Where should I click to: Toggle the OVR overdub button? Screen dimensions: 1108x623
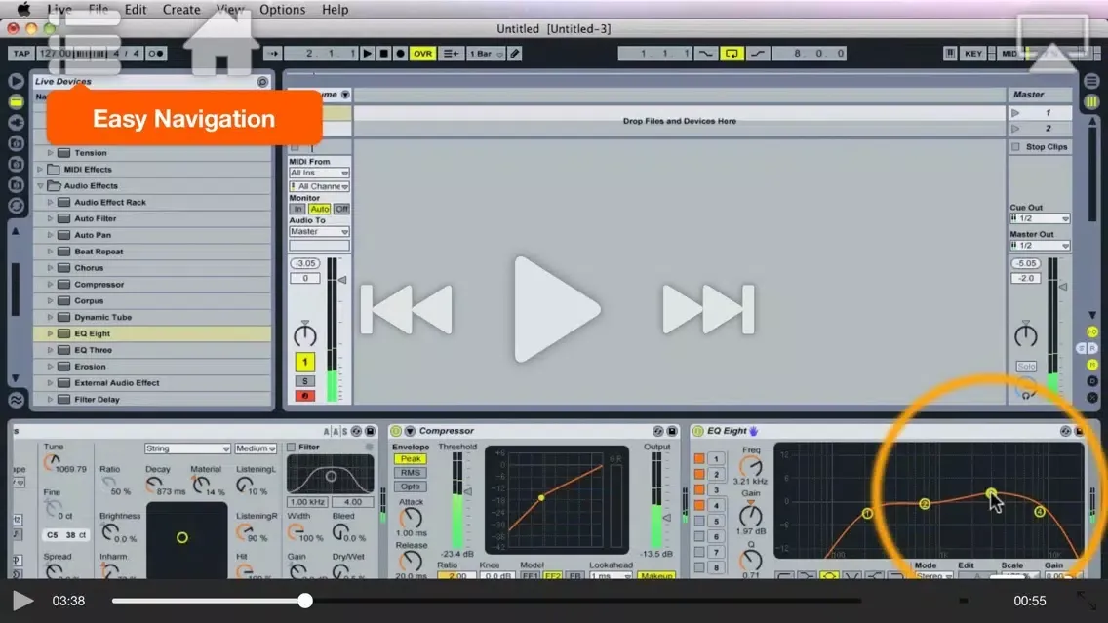click(422, 53)
